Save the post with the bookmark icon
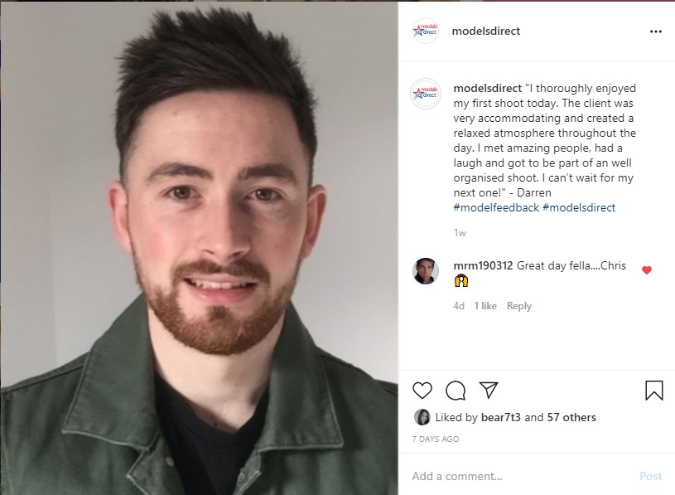The image size is (675, 495). 654,391
